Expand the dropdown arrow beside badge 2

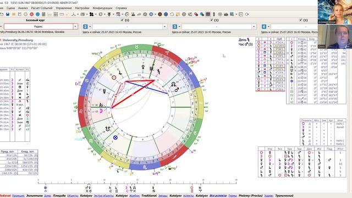click(90, 27)
